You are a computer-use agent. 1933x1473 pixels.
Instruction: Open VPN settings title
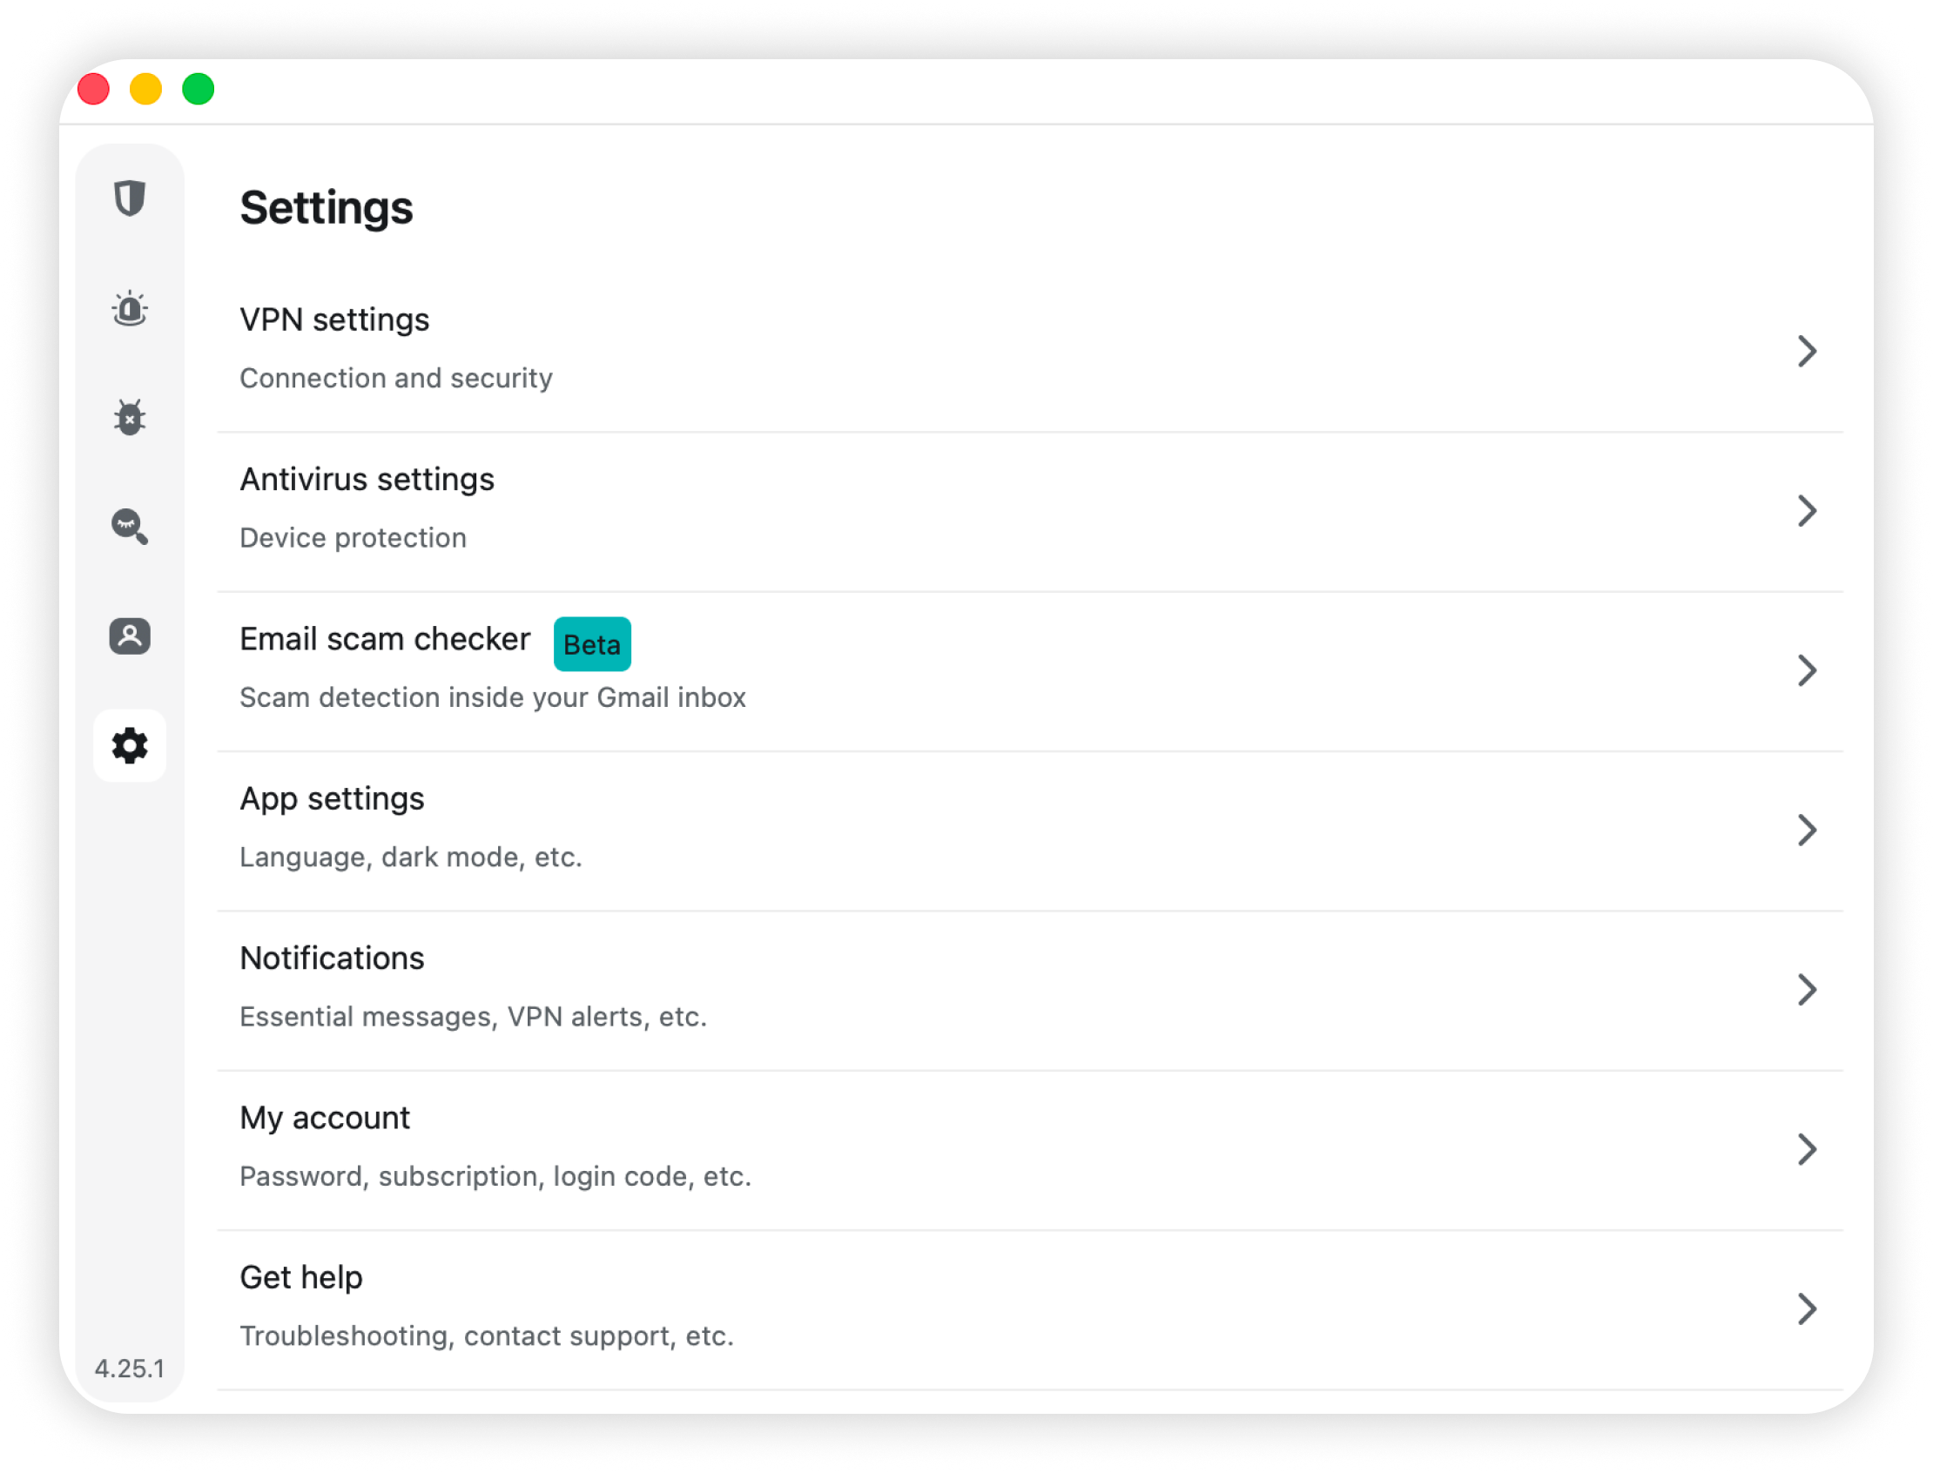pos(334,320)
